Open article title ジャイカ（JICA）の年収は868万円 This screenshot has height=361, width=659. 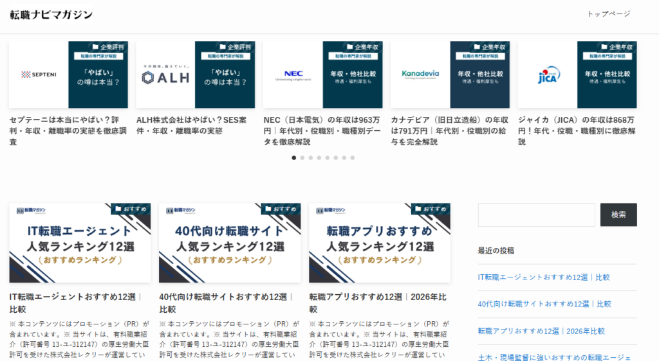pyautogui.click(x=577, y=131)
